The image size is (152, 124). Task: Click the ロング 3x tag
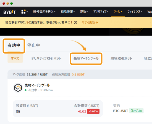tap(136, 111)
